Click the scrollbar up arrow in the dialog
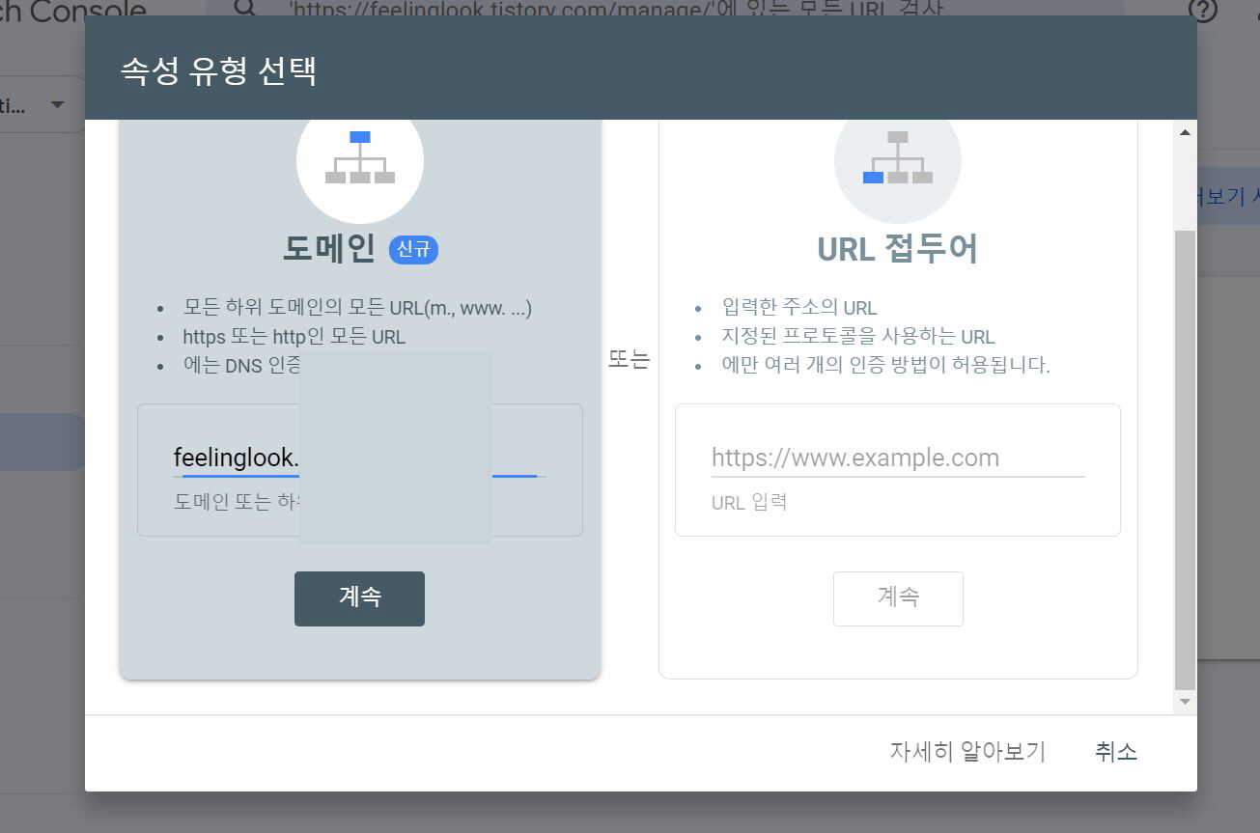 pyautogui.click(x=1184, y=132)
